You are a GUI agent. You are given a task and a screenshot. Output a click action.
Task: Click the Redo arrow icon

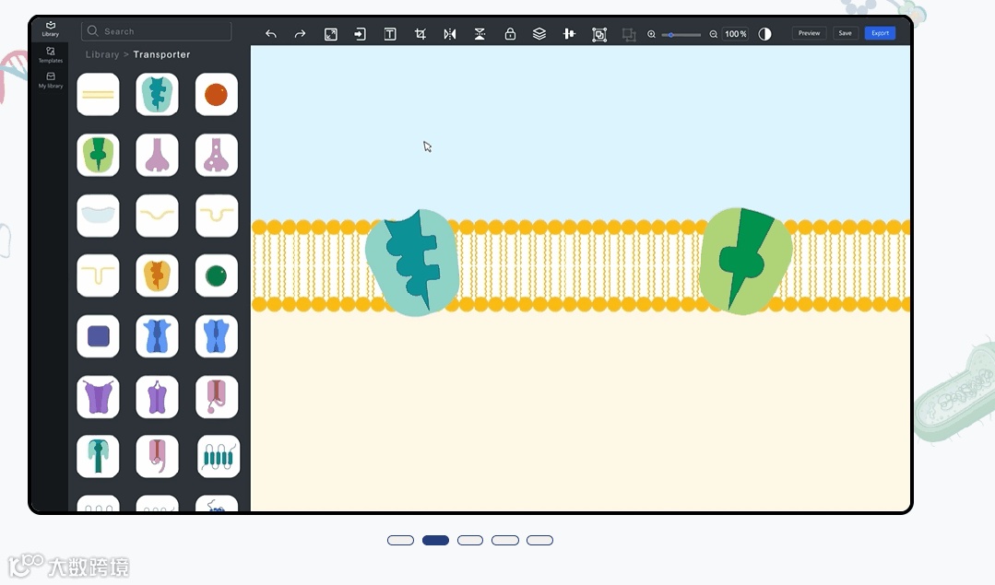click(x=300, y=33)
